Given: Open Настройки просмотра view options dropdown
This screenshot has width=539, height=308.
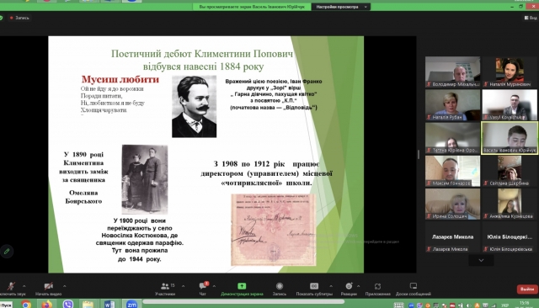Looking at the screenshot, I should pos(341,7).
